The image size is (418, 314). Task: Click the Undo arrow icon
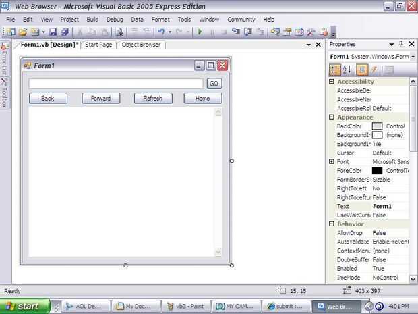pyautogui.click(x=161, y=32)
